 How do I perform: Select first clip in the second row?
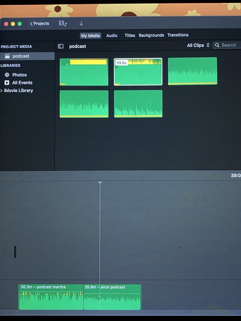coord(84,104)
